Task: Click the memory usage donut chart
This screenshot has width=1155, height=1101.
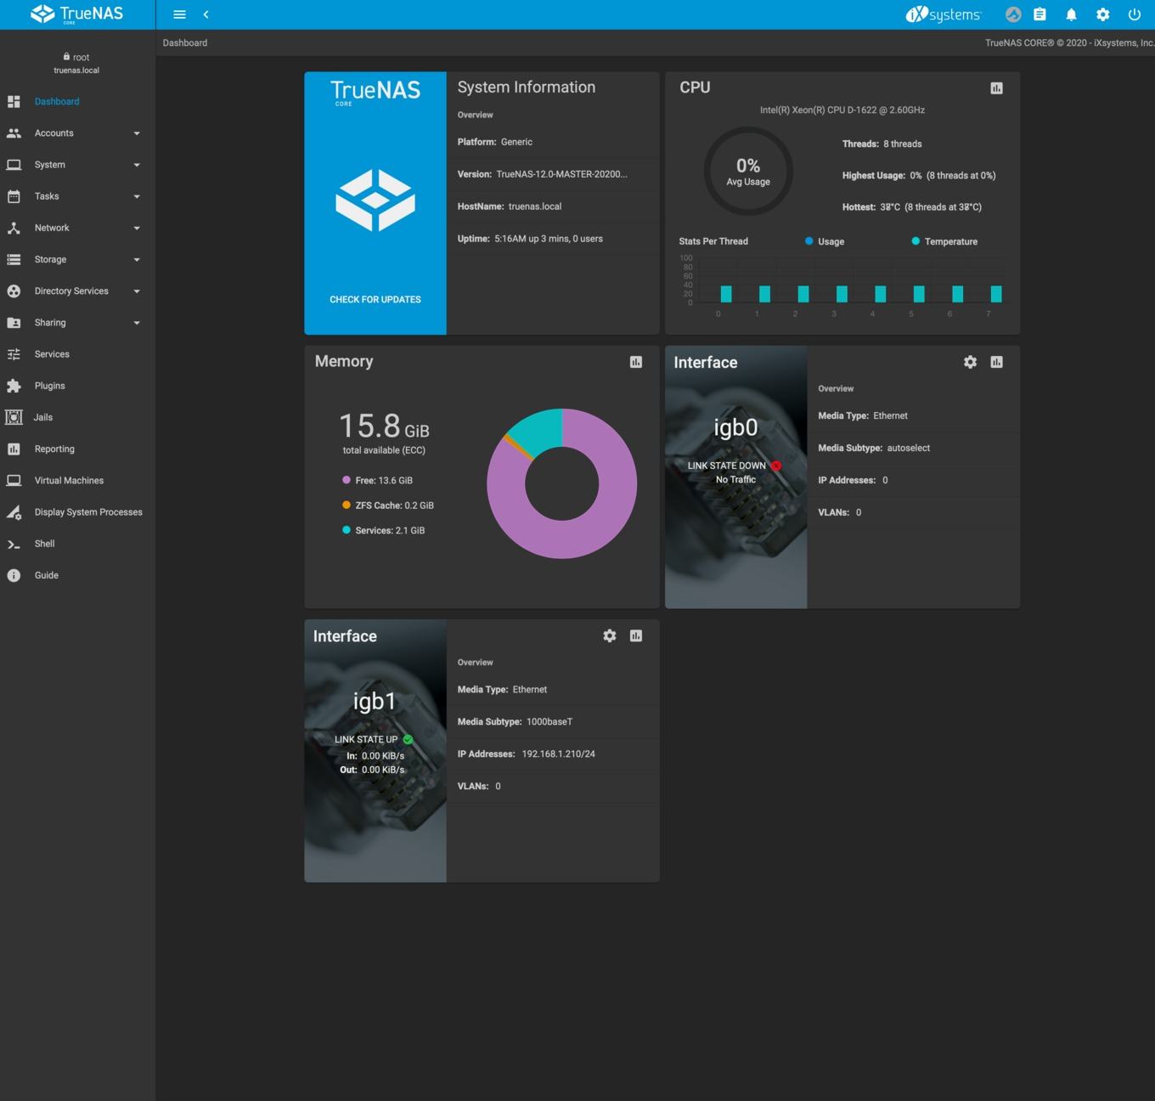Action: pyautogui.click(x=561, y=483)
